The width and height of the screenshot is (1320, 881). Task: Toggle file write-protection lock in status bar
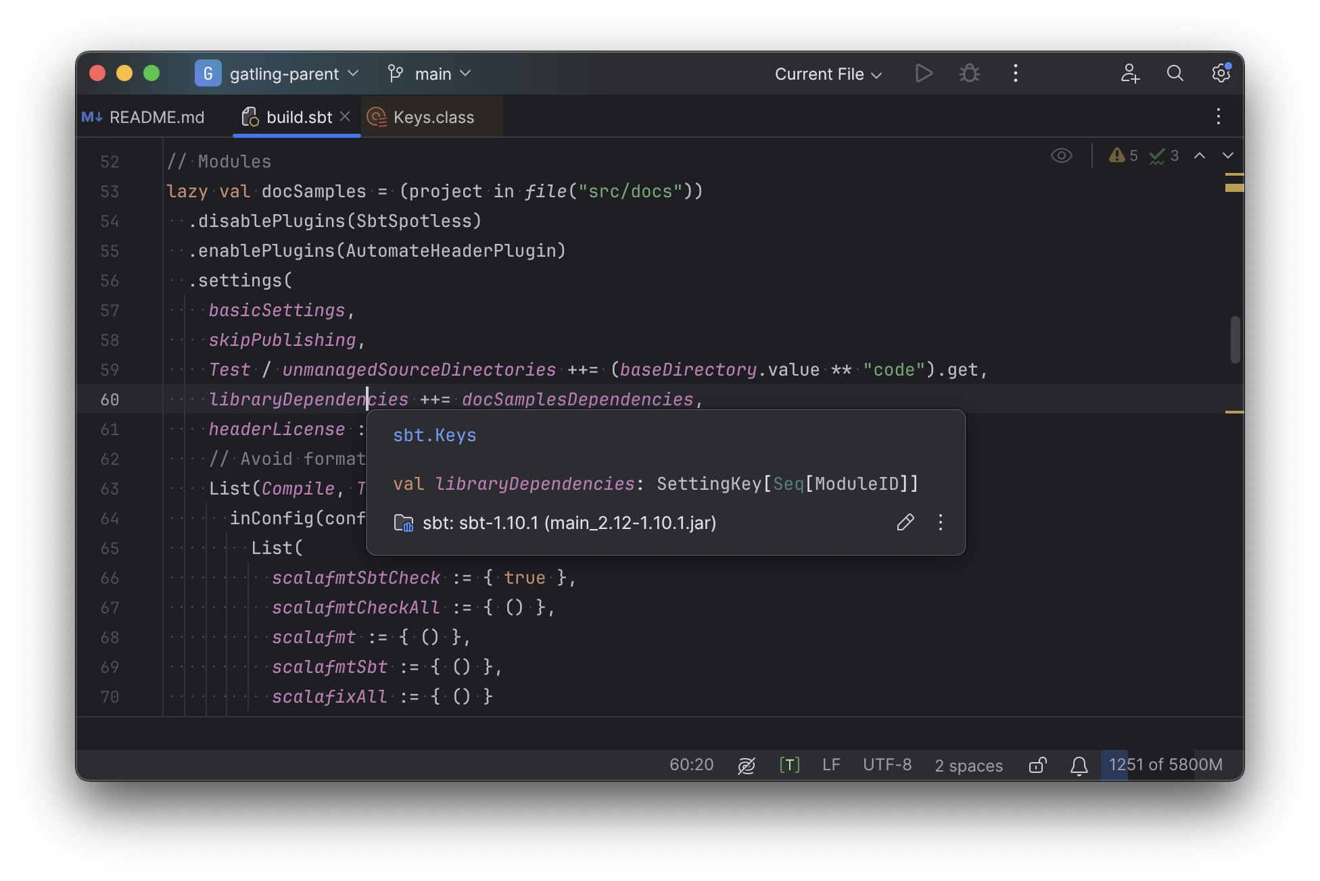pyautogui.click(x=1037, y=765)
